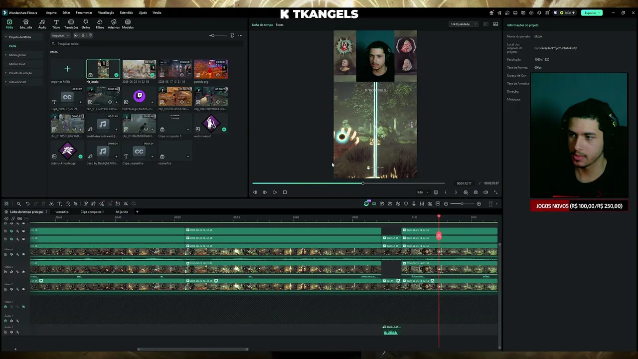Switch to the Clipe composto 1 tab
The height and width of the screenshot is (359, 638).
coord(92,212)
